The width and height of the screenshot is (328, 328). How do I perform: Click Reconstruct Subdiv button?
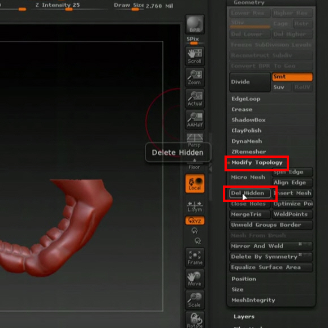pyautogui.click(x=271, y=55)
